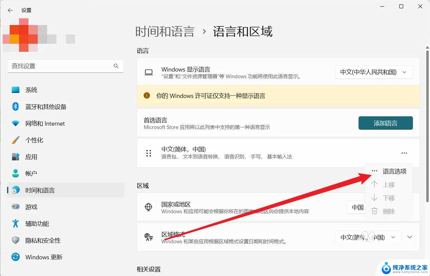
Task: Click the 添加语言 button
Action: pyautogui.click(x=386, y=123)
